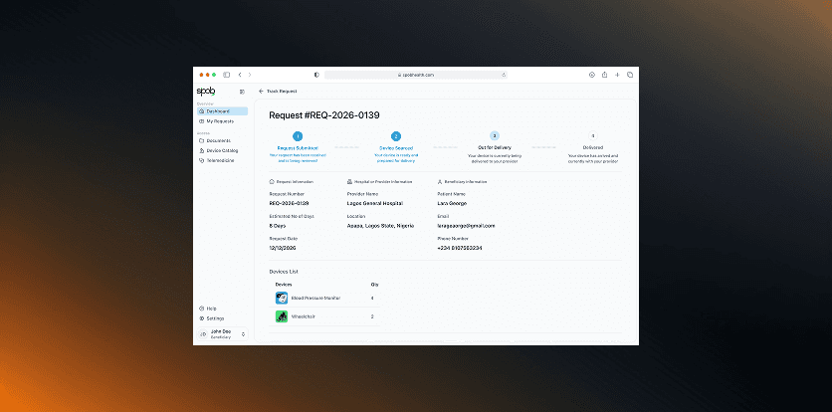Click the Request Information house icon
832x412 pixels.
pos(272,181)
